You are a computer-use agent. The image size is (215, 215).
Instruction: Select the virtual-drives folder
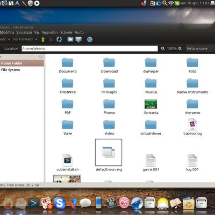coord(150,127)
